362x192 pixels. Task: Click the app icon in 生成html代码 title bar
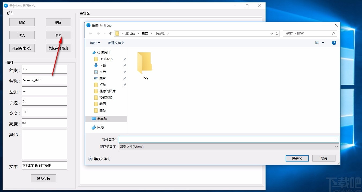[88, 25]
